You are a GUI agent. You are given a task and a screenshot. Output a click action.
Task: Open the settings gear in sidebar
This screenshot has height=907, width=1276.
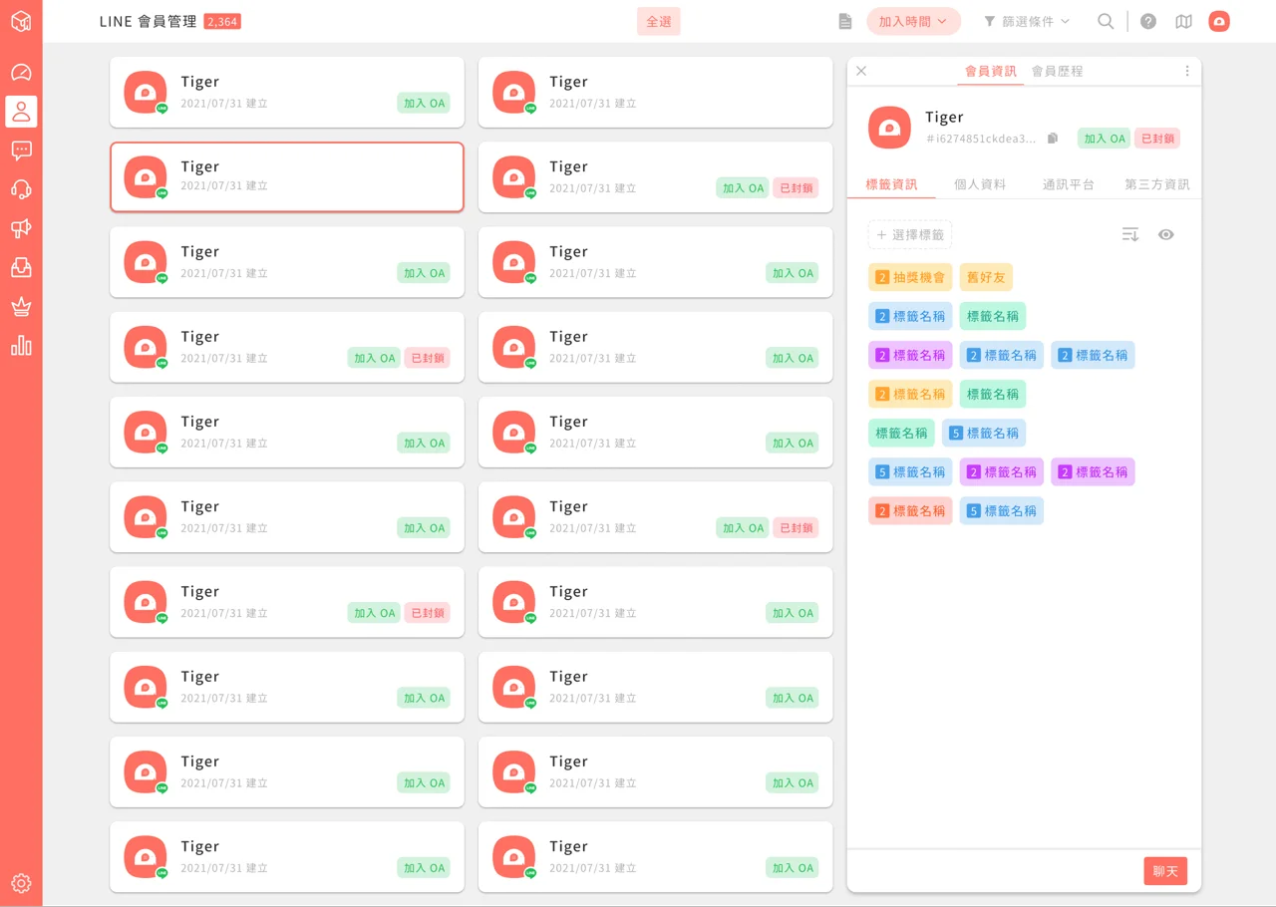(x=21, y=883)
